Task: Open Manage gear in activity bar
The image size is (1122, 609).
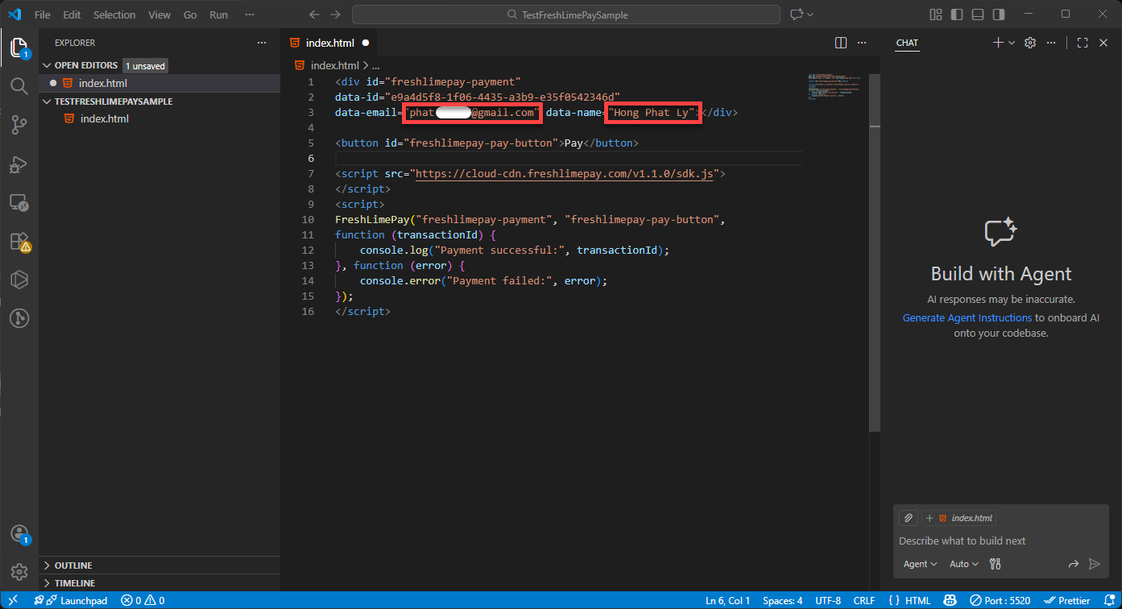Action: coord(19,572)
